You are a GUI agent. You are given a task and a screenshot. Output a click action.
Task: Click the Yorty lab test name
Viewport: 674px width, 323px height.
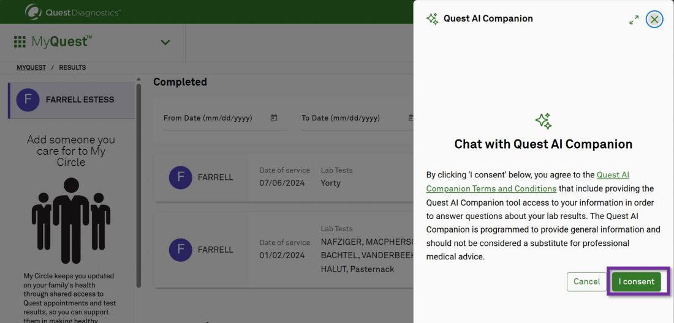pos(330,183)
